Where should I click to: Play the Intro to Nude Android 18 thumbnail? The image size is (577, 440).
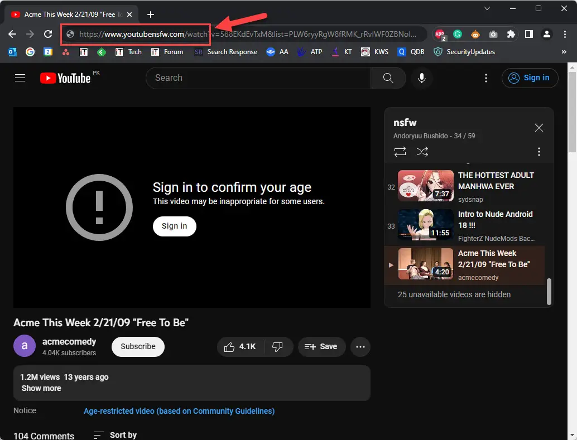(425, 225)
